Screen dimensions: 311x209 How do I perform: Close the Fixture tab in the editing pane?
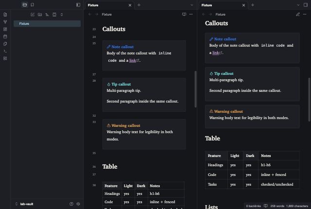click(x=130, y=5)
